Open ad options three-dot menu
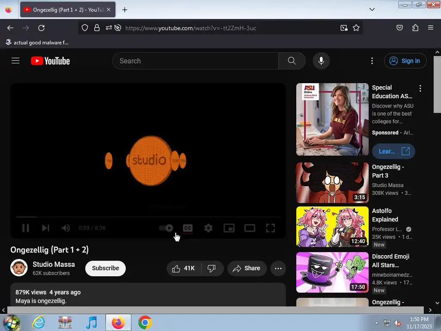The image size is (441, 331). click(x=420, y=89)
